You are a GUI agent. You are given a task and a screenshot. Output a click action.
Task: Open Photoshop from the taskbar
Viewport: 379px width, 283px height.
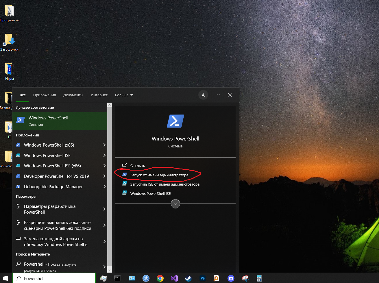coord(202,278)
